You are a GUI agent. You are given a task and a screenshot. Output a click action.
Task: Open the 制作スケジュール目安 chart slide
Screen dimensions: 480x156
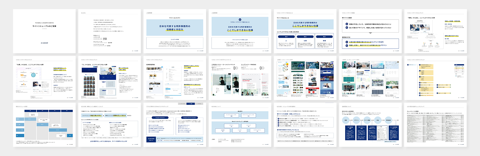(44, 125)
